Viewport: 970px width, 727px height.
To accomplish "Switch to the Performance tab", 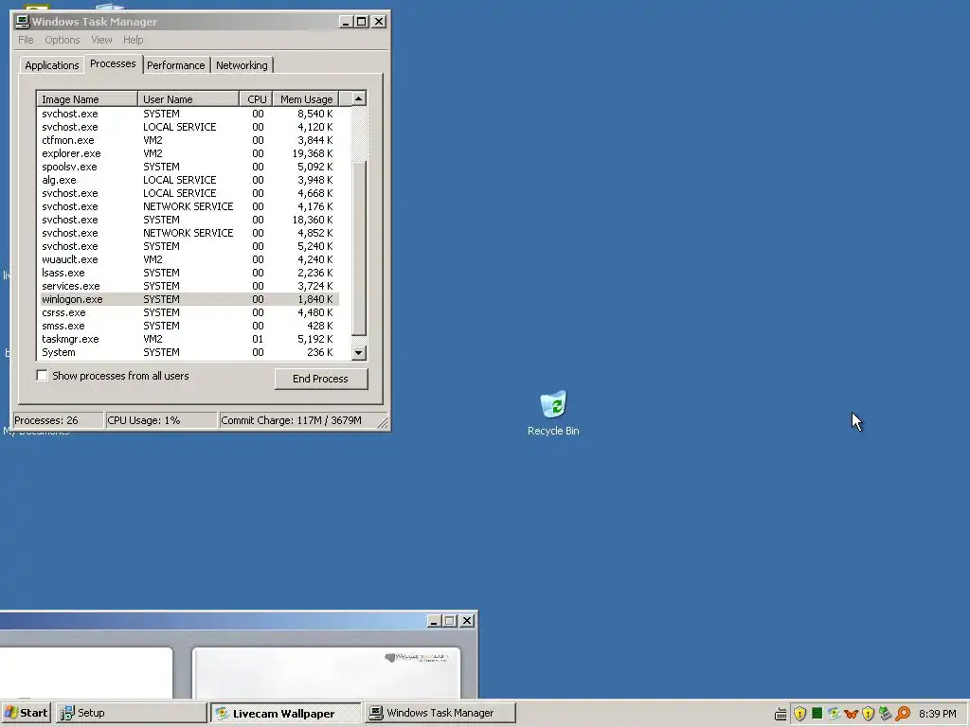I will pos(175,65).
